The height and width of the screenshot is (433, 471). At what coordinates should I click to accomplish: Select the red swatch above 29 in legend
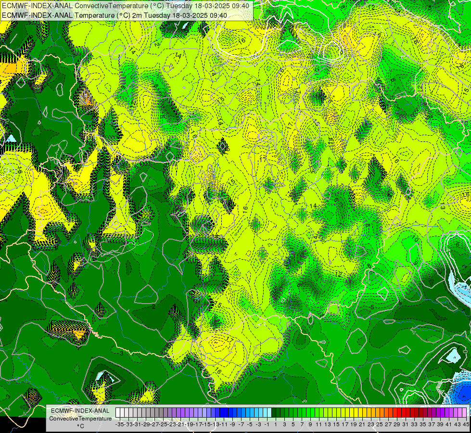395,412
